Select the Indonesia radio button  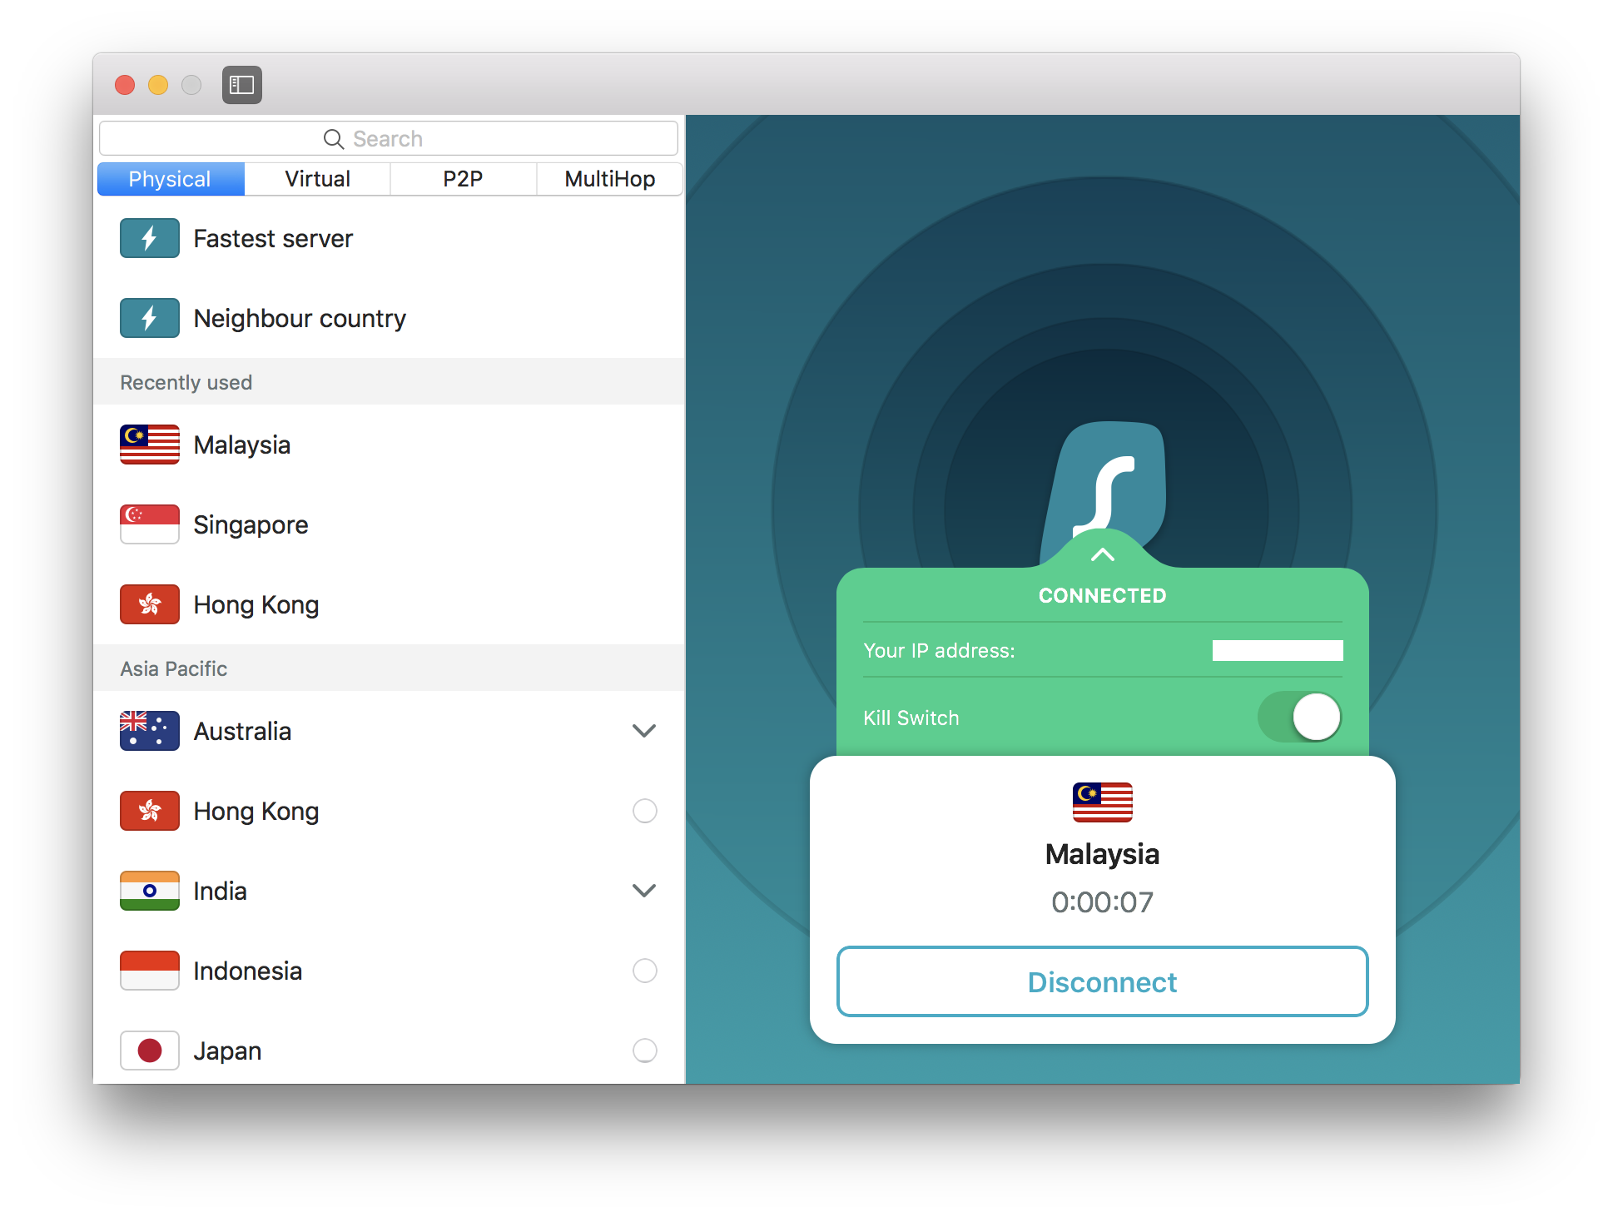[x=645, y=971]
